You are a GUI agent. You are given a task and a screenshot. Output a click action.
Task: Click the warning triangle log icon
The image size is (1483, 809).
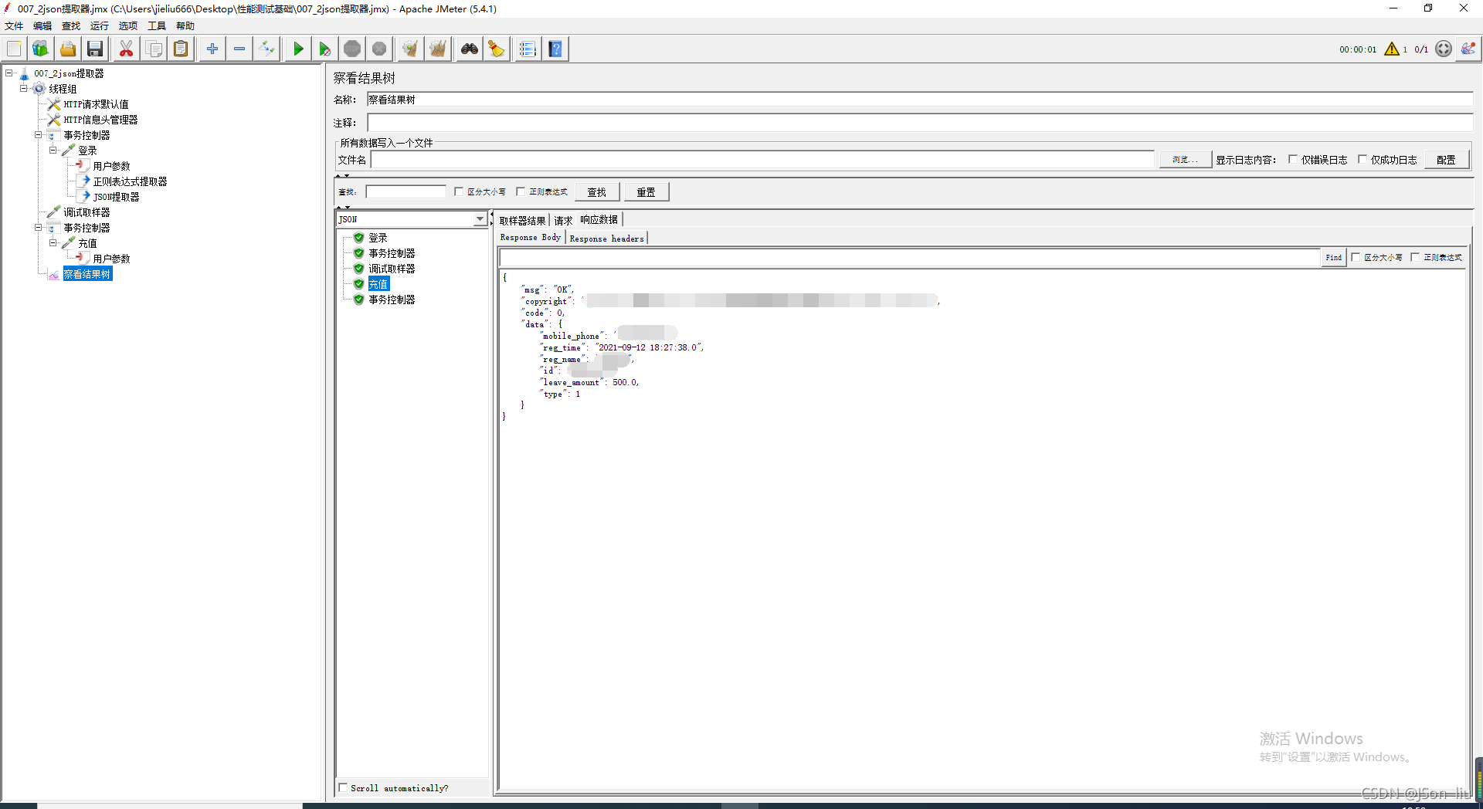(x=1392, y=49)
